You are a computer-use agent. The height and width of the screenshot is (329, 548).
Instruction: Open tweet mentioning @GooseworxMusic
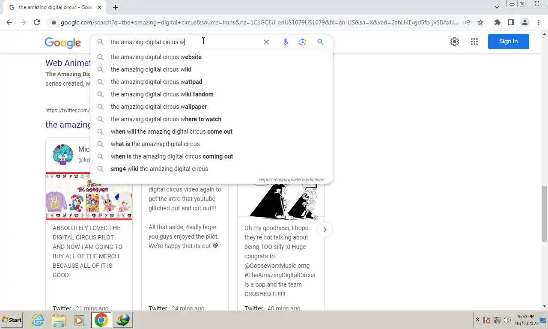[x=280, y=261]
